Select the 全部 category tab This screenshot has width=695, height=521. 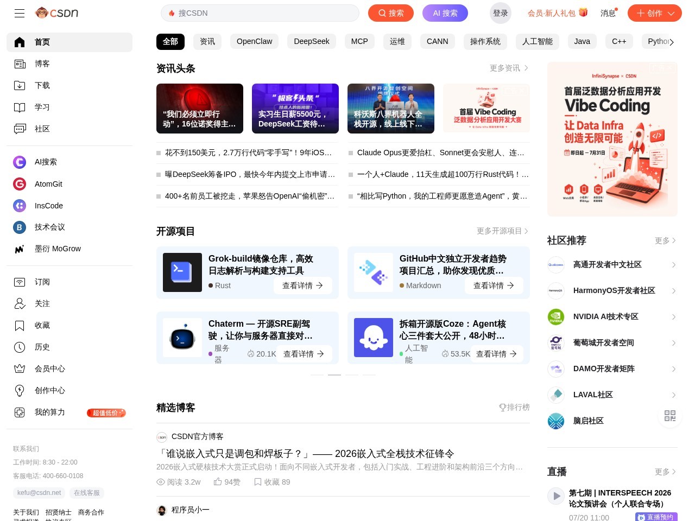click(170, 41)
